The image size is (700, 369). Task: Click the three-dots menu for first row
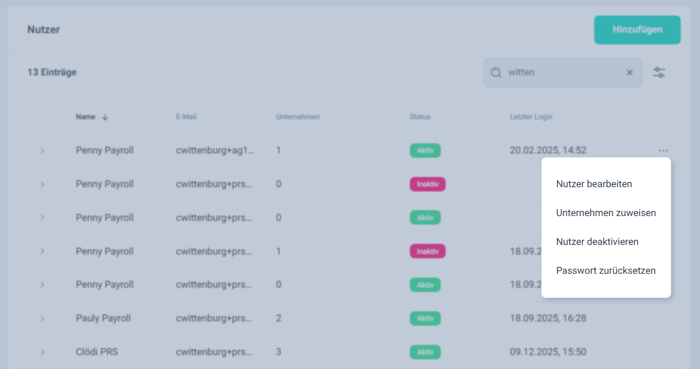[663, 151]
